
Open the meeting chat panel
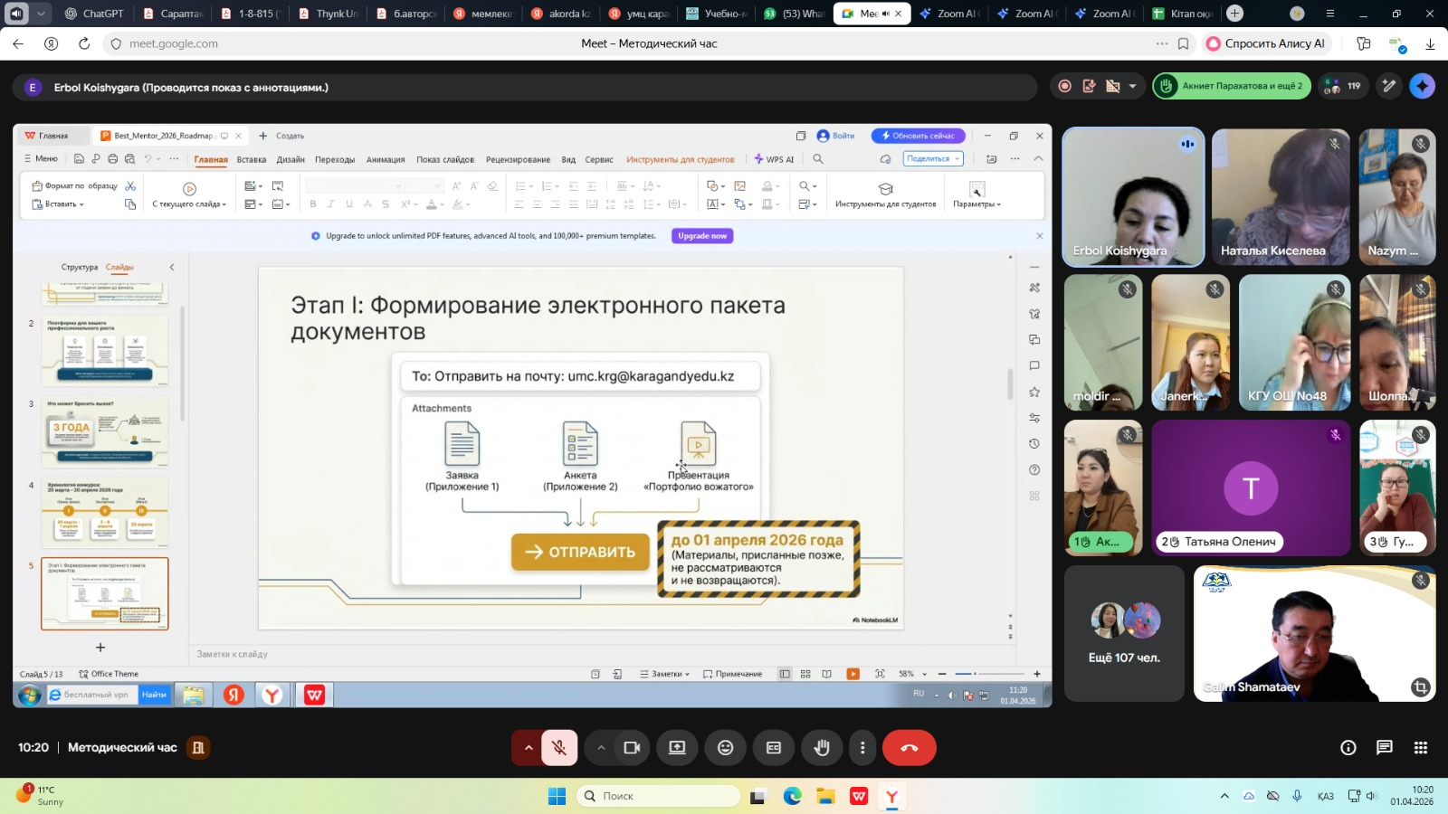(x=1384, y=748)
